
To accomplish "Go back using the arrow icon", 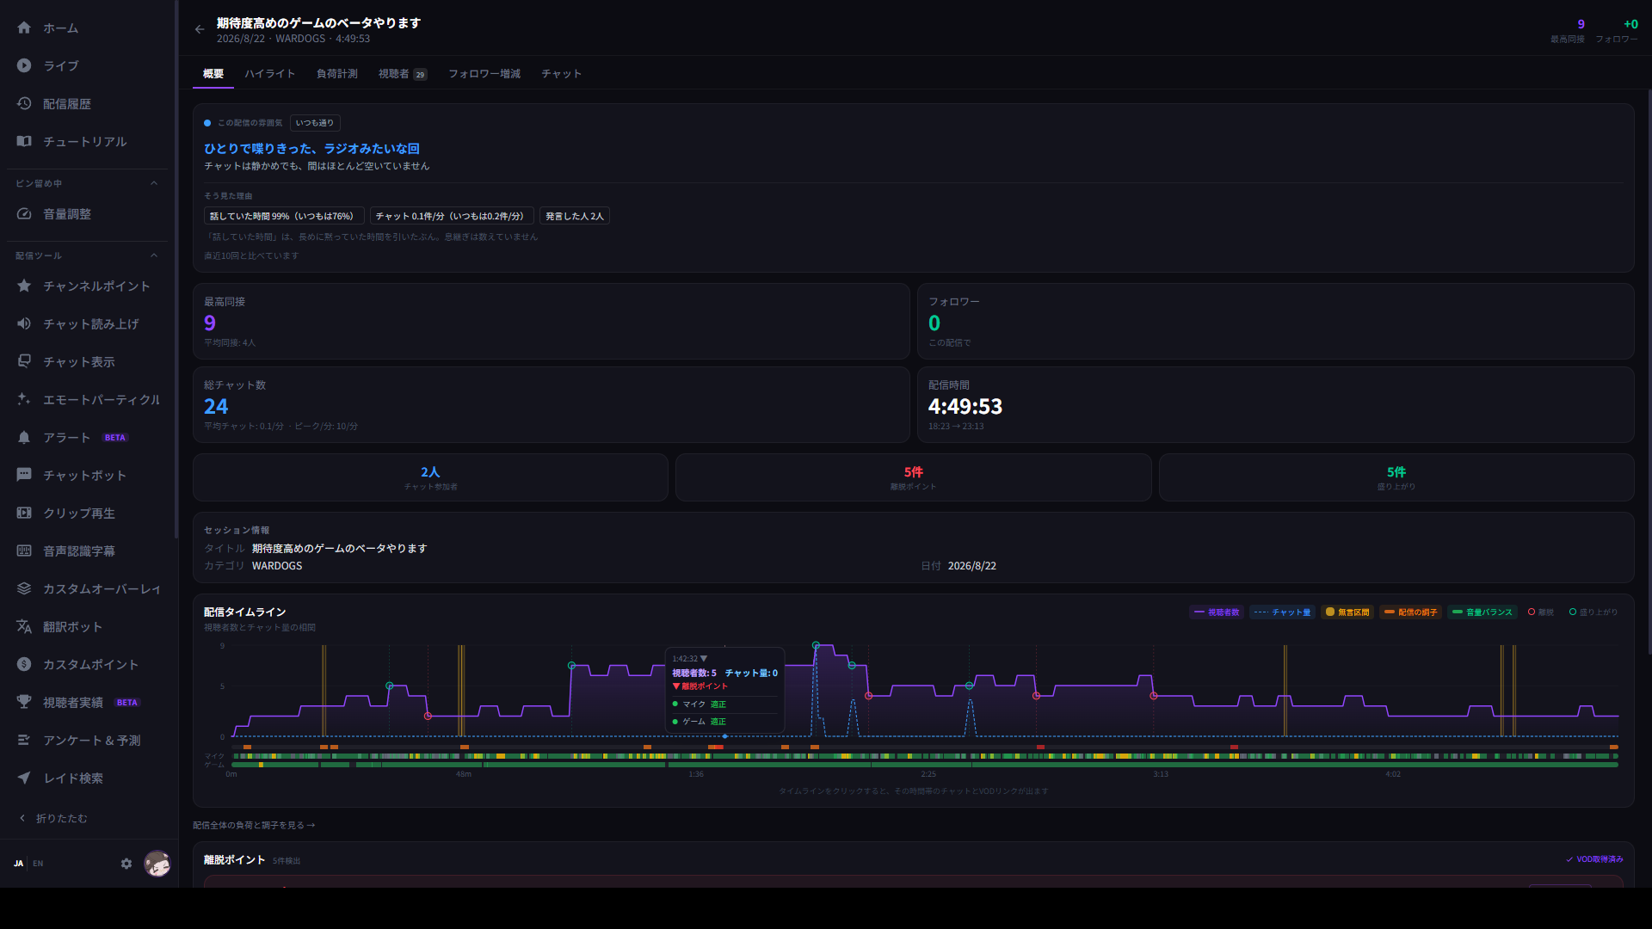I will pyautogui.click(x=200, y=29).
